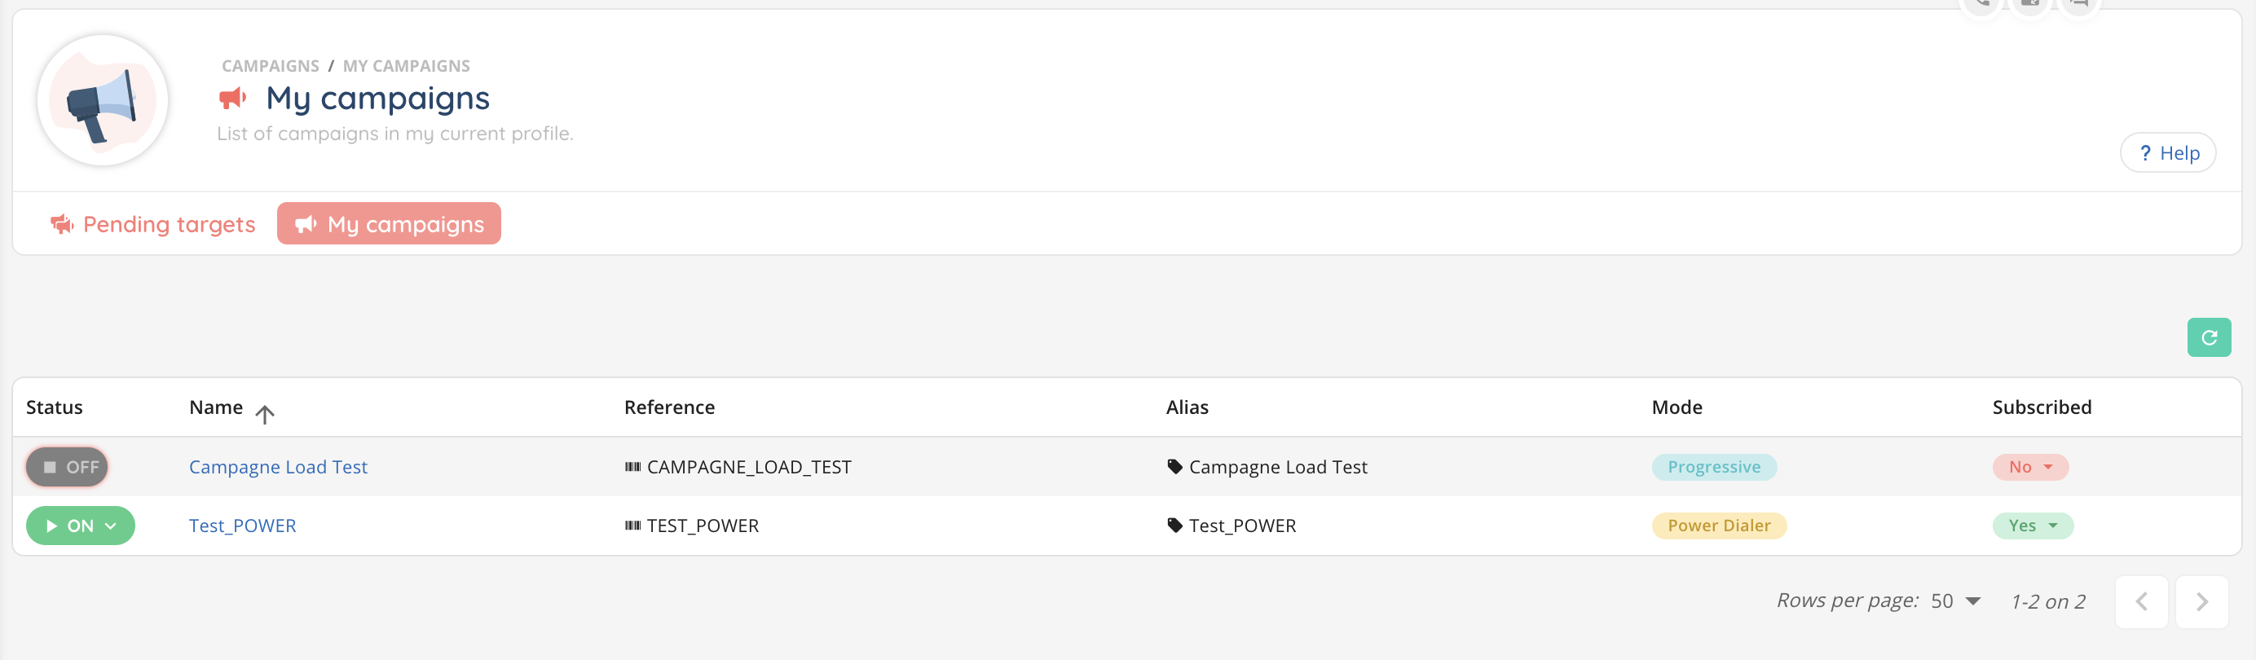The height and width of the screenshot is (660, 2256).
Task: Click the Progressive mode badge
Action: (x=1713, y=468)
